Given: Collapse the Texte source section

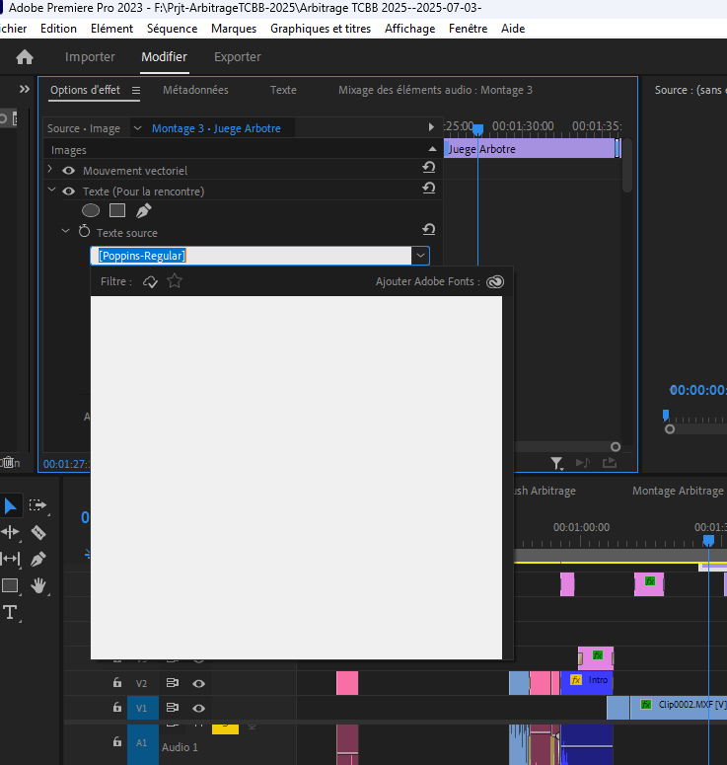Looking at the screenshot, I should coord(66,231).
